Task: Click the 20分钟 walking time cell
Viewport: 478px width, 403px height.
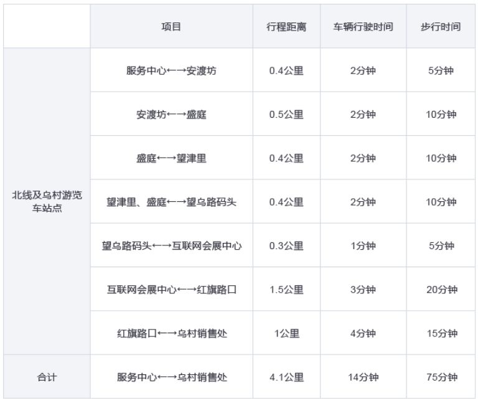Action: pos(441,290)
